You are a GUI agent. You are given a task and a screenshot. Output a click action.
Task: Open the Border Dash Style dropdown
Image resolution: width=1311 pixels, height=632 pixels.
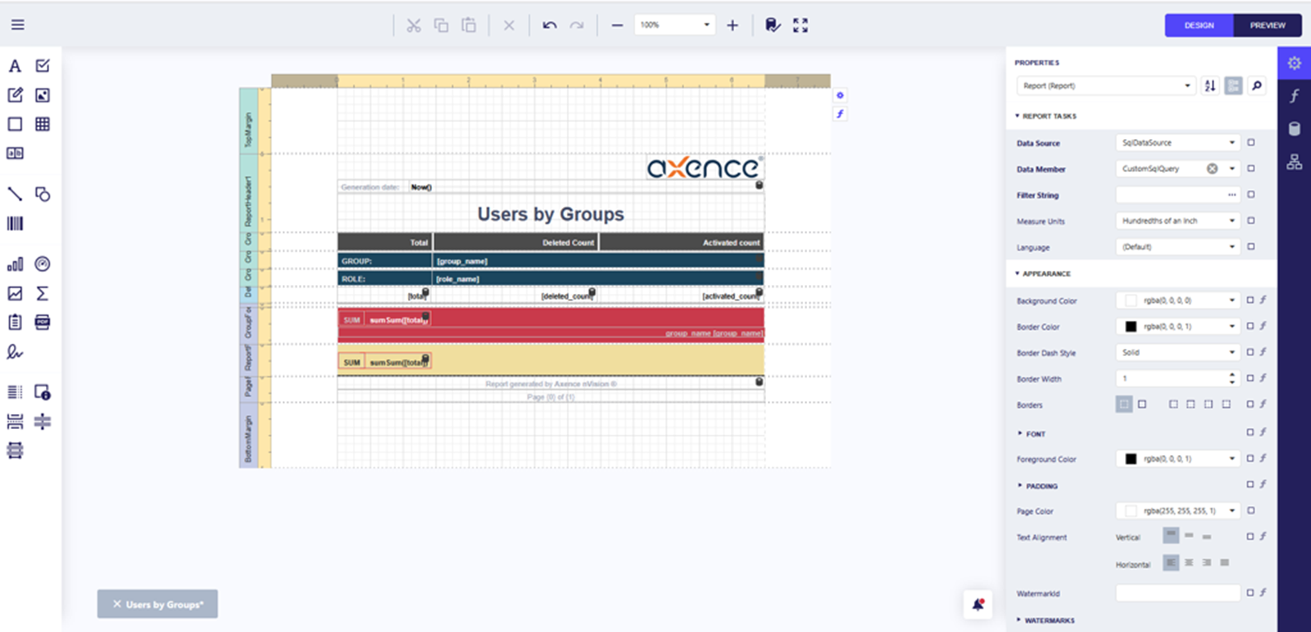point(1177,353)
